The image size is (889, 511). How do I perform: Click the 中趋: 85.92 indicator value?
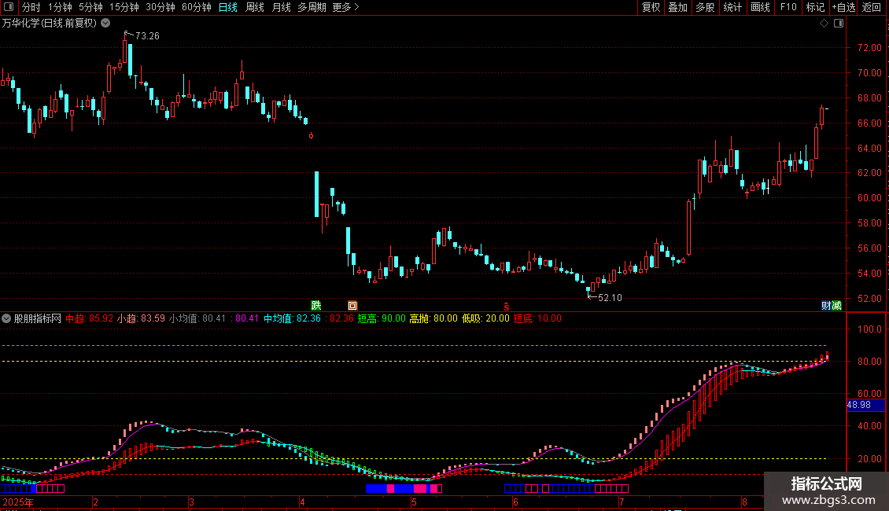pyautogui.click(x=89, y=318)
